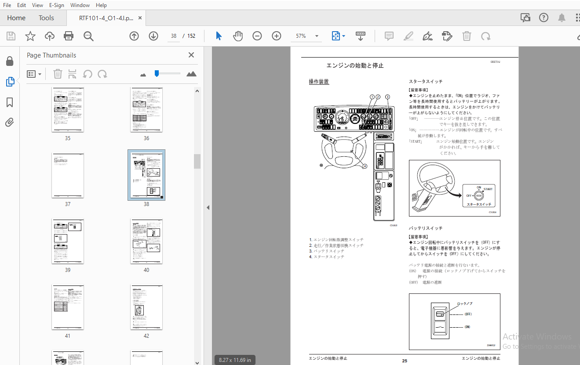Delete with the toolbar trash can icon
The image size is (580, 365).
coord(467,36)
